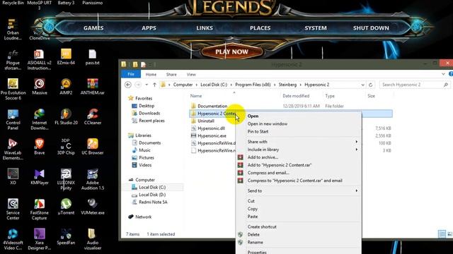
Task: Open the UC Browser desktop icon
Action: click(x=93, y=147)
